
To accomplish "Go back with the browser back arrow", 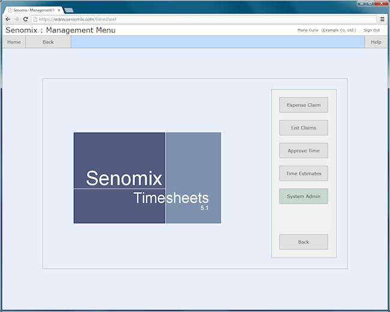I will pos(8,19).
